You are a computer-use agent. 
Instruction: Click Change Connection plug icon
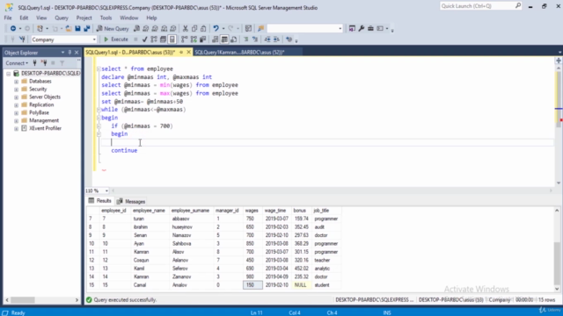point(22,39)
